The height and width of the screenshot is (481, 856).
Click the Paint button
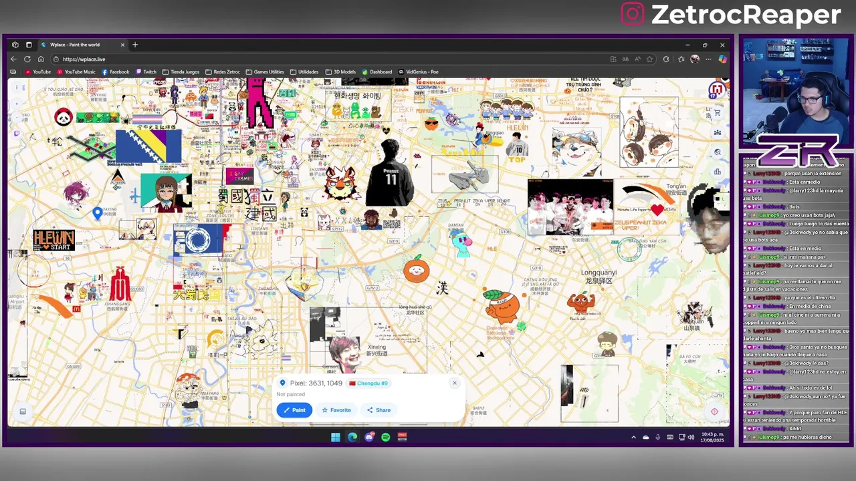tap(294, 410)
